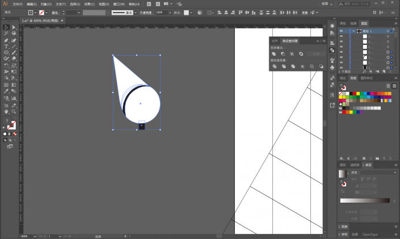Screen dimensions: 400x239
Task: Open the graphic style dropdown
Action: pos(191,12)
